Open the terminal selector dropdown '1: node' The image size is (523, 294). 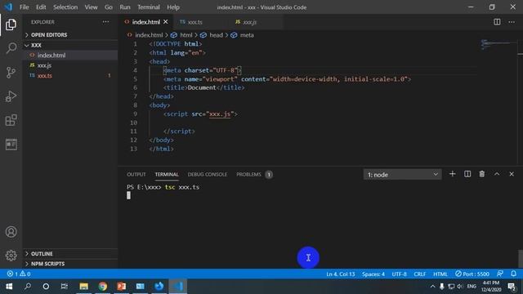(402, 174)
